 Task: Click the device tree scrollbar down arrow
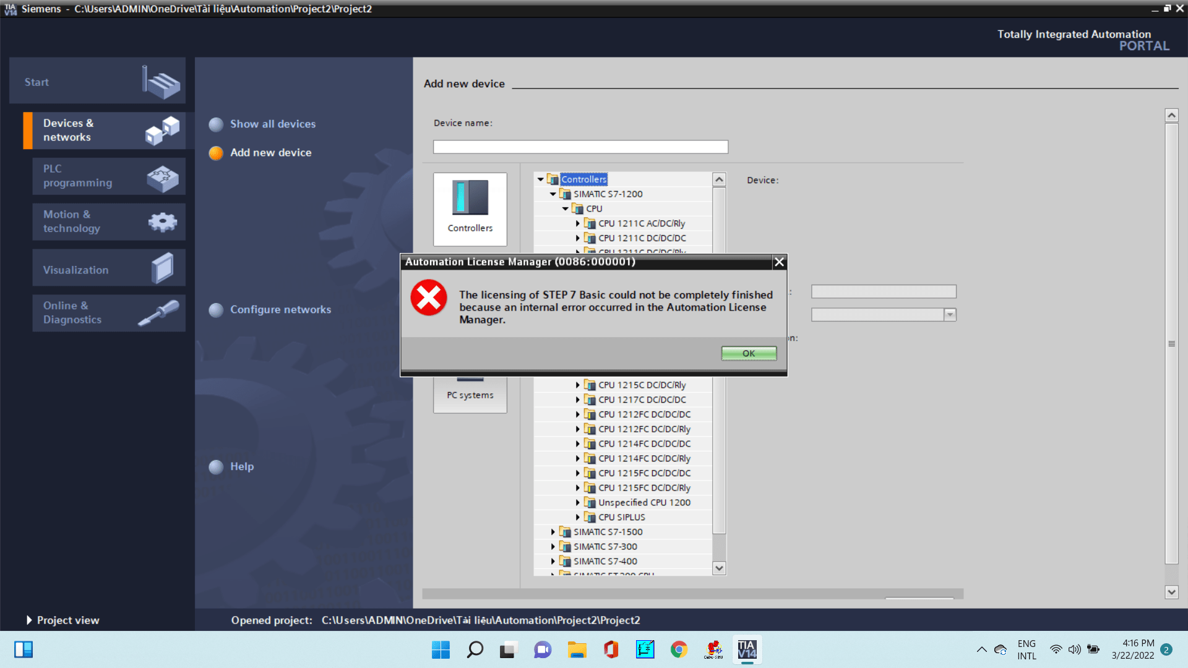(719, 568)
